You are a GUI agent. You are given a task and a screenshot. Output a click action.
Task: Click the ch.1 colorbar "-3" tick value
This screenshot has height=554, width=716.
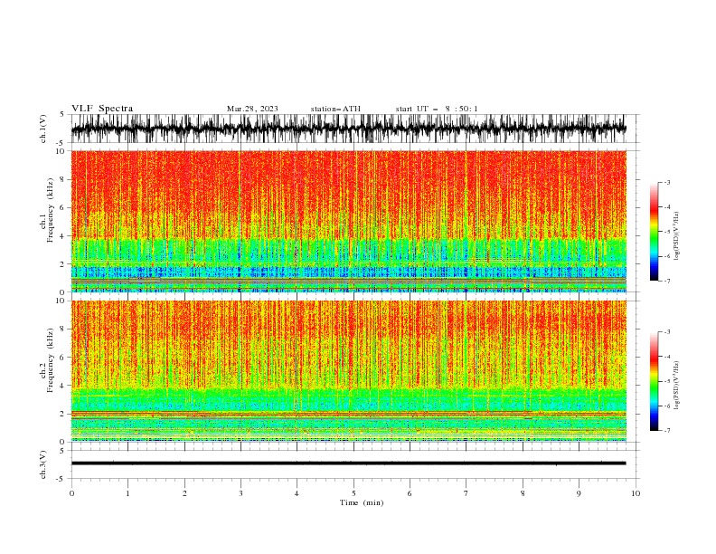(667, 182)
